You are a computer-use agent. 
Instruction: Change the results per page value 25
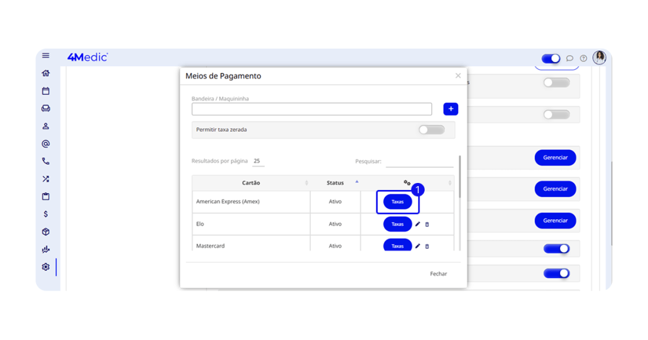(257, 161)
